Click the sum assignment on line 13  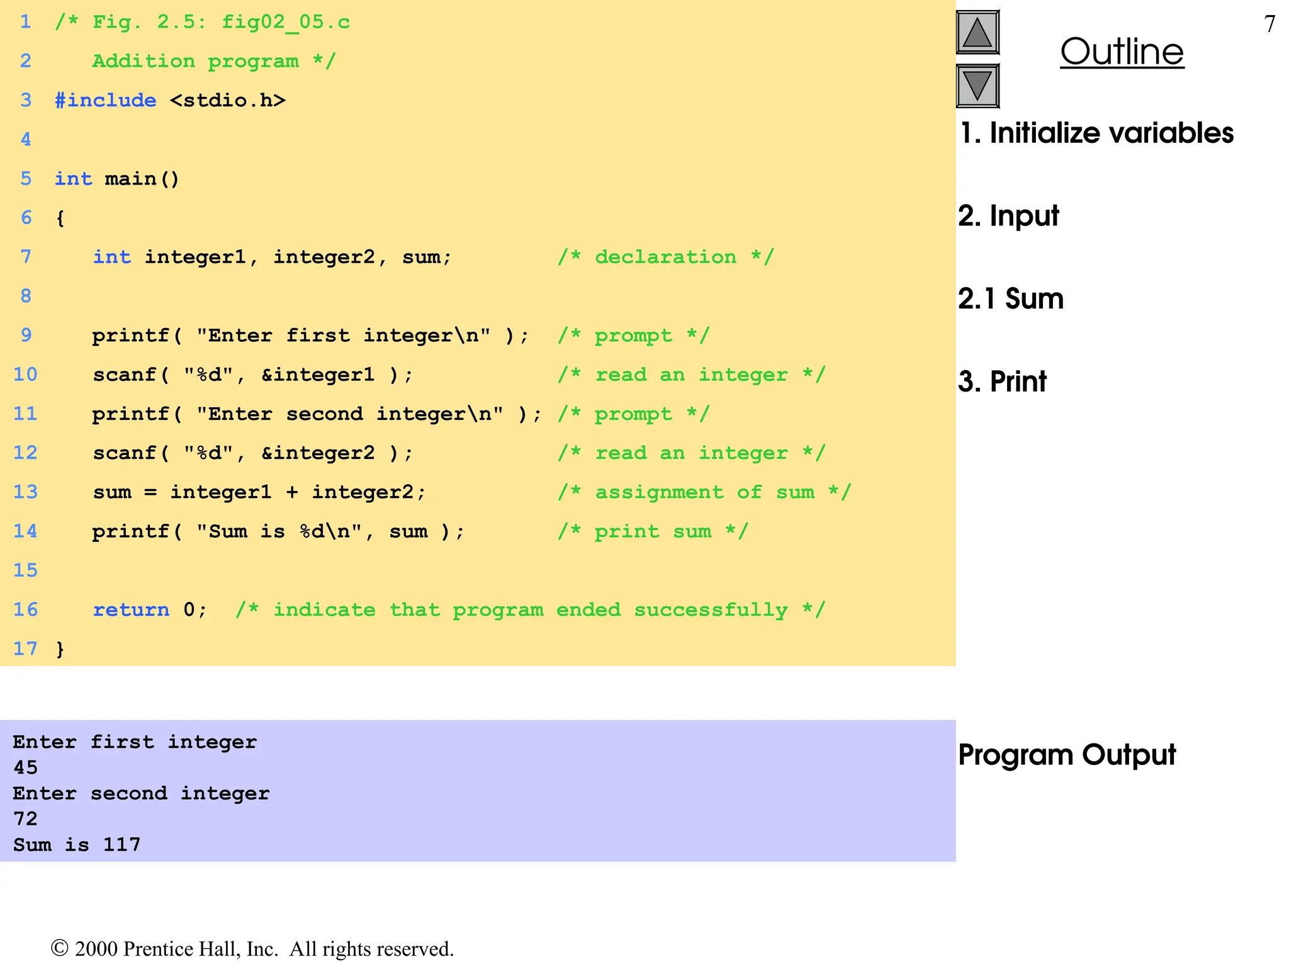pos(259,492)
